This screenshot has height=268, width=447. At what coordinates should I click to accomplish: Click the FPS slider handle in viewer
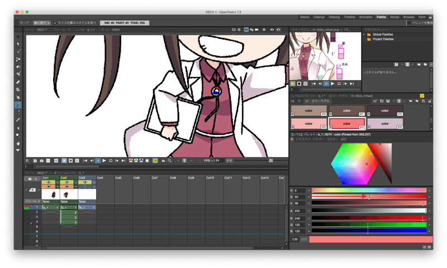click(x=271, y=161)
